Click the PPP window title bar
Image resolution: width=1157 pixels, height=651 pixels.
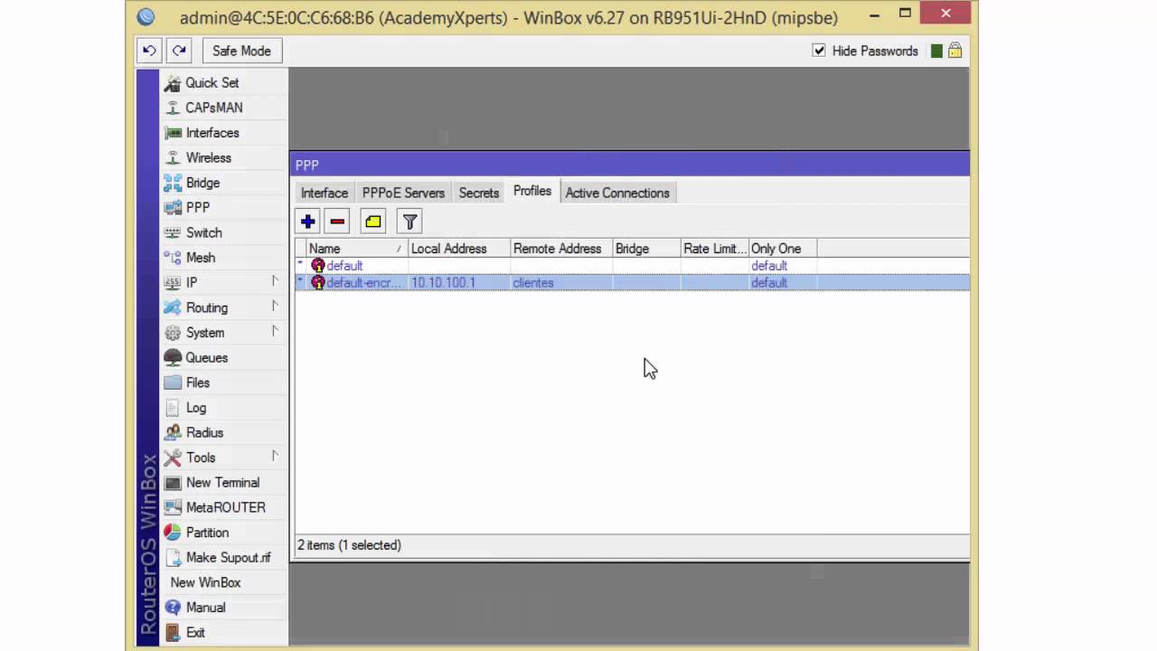tap(630, 165)
